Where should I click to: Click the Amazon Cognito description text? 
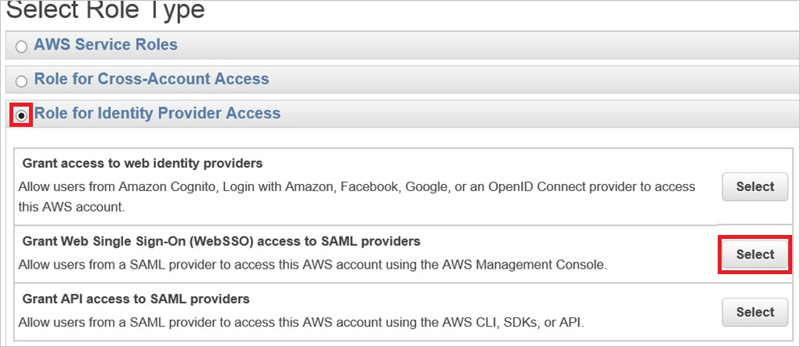pos(357,186)
